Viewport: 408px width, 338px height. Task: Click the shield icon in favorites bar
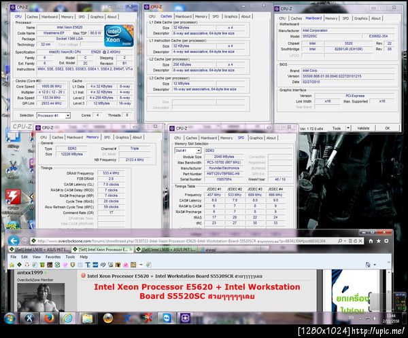[73, 265]
